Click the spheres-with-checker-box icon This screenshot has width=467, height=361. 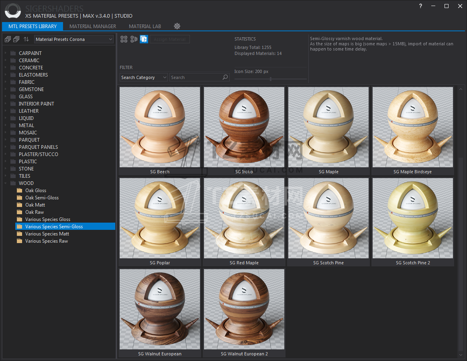coord(134,39)
